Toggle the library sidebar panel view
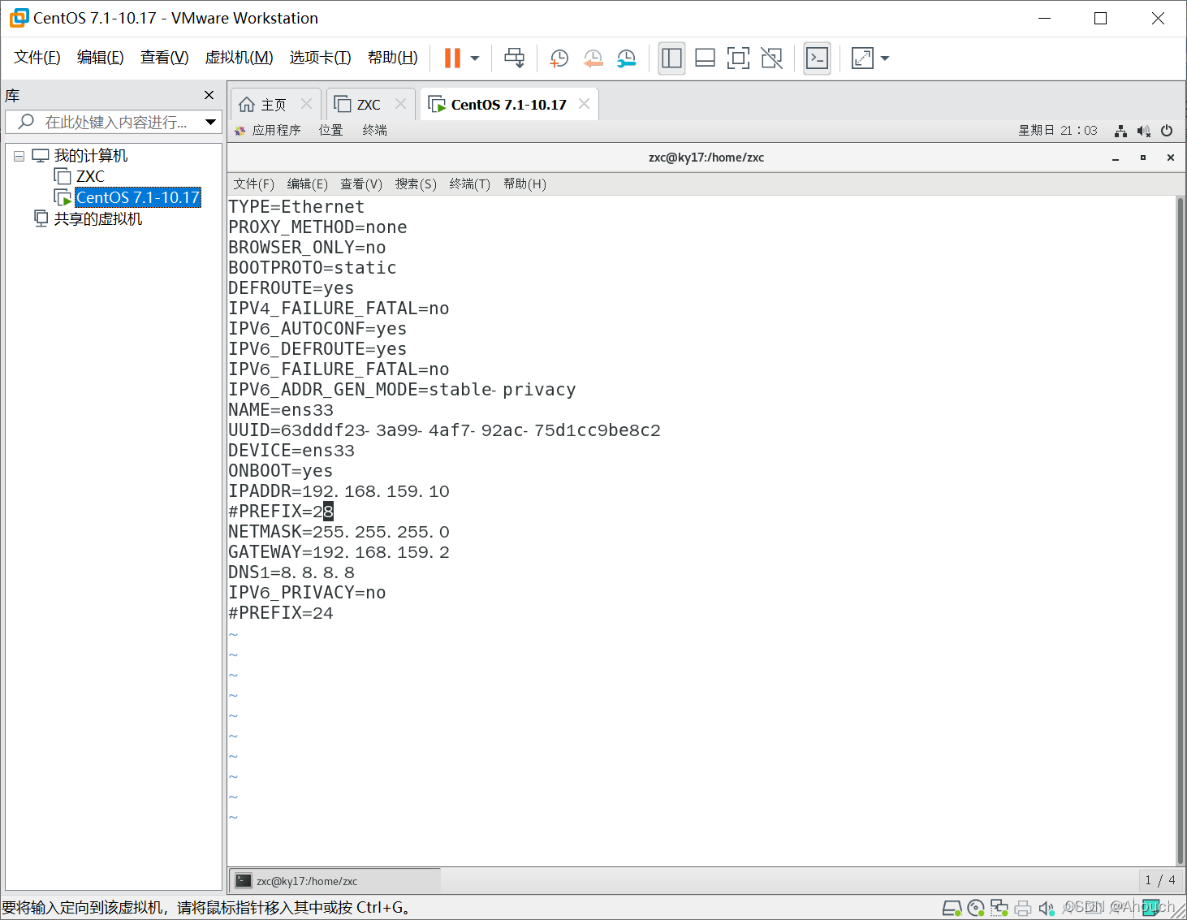 tap(671, 58)
